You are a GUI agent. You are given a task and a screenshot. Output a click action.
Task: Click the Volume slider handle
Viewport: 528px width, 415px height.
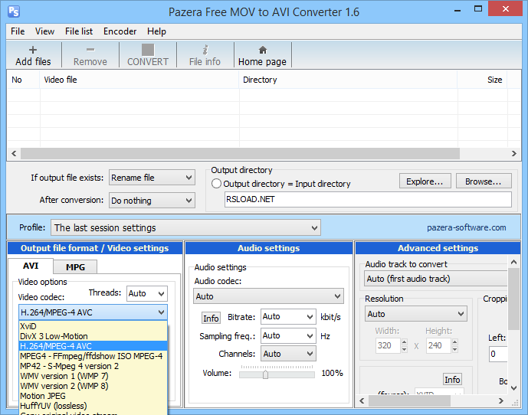pos(265,374)
